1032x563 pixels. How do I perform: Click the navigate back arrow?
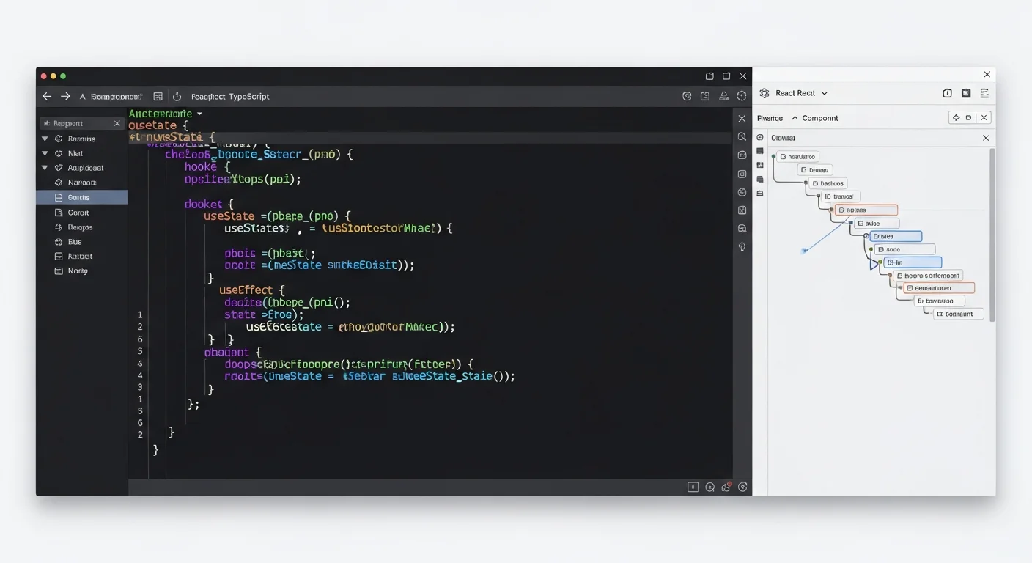point(46,96)
